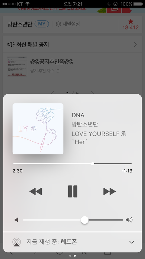Image resolution: width=145 pixels, height=259 pixels.
Task: Tap the fast-forward next track icon
Action: click(109, 191)
